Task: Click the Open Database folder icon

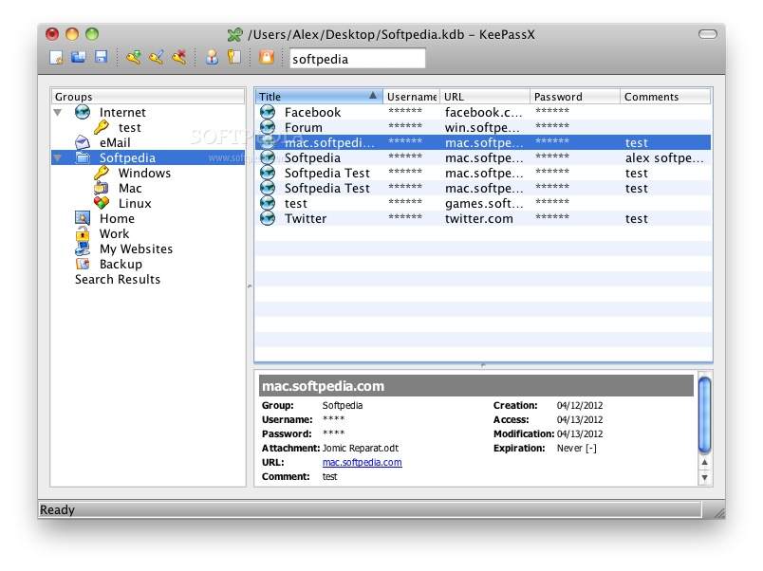Action: pyautogui.click(x=78, y=58)
